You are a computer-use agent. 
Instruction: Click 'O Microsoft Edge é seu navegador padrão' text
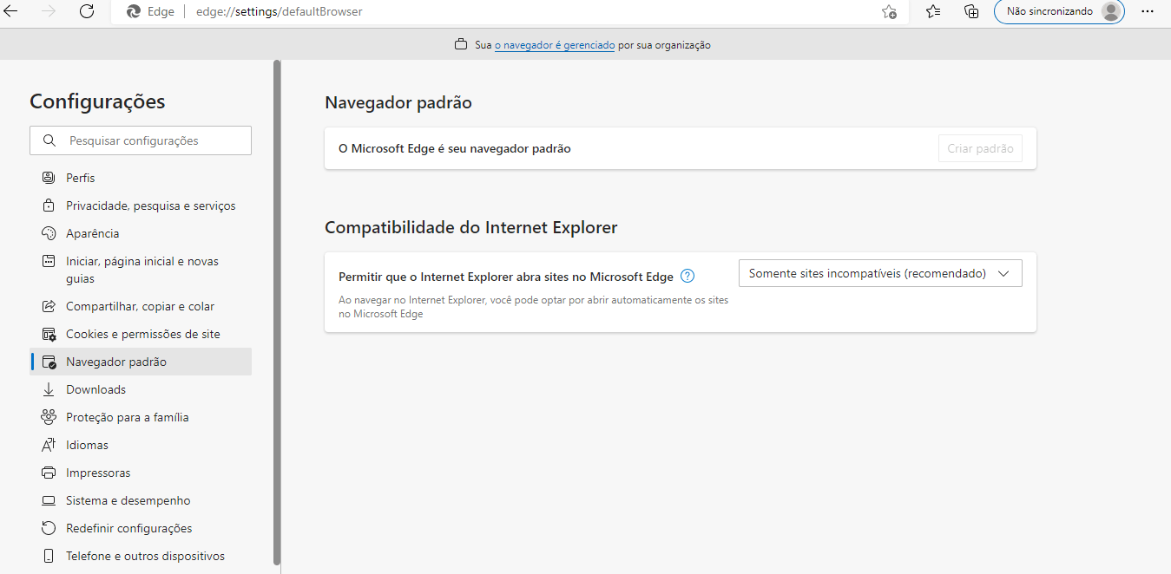[455, 148]
